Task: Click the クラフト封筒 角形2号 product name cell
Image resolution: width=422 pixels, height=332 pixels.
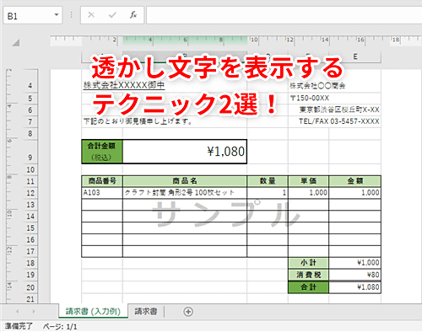Action: tap(185, 193)
